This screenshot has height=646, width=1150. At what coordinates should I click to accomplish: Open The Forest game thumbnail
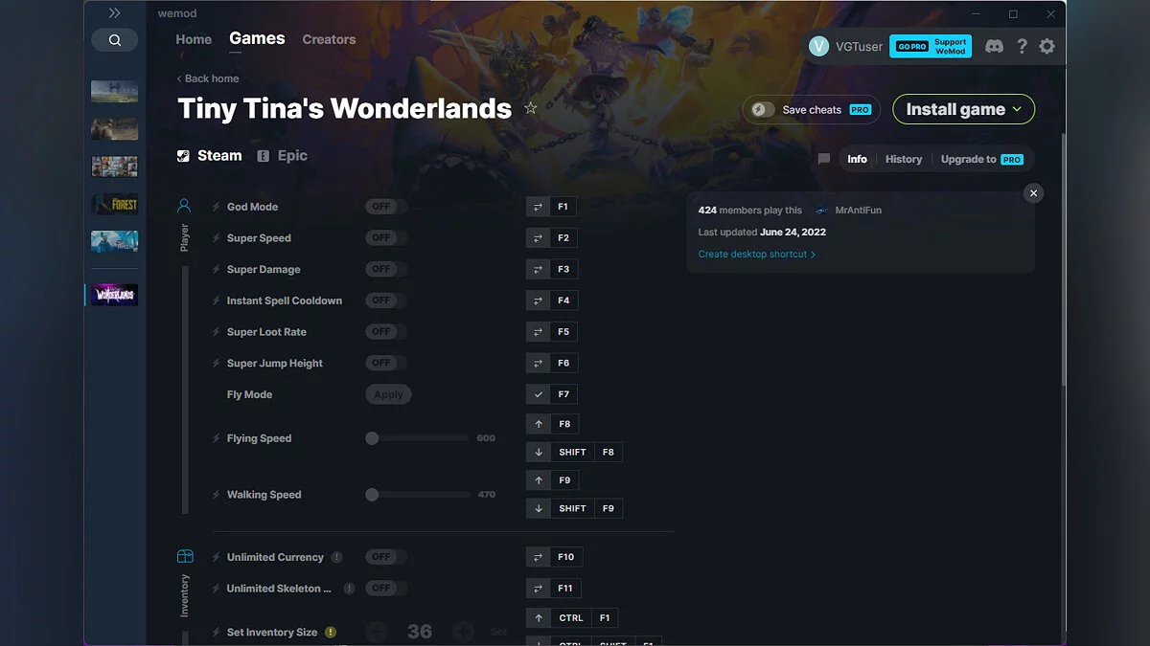(x=114, y=204)
